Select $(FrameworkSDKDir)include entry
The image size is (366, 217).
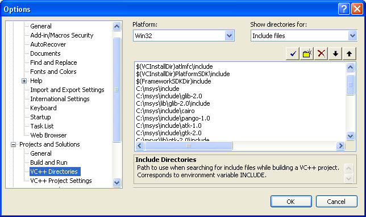pos(173,81)
